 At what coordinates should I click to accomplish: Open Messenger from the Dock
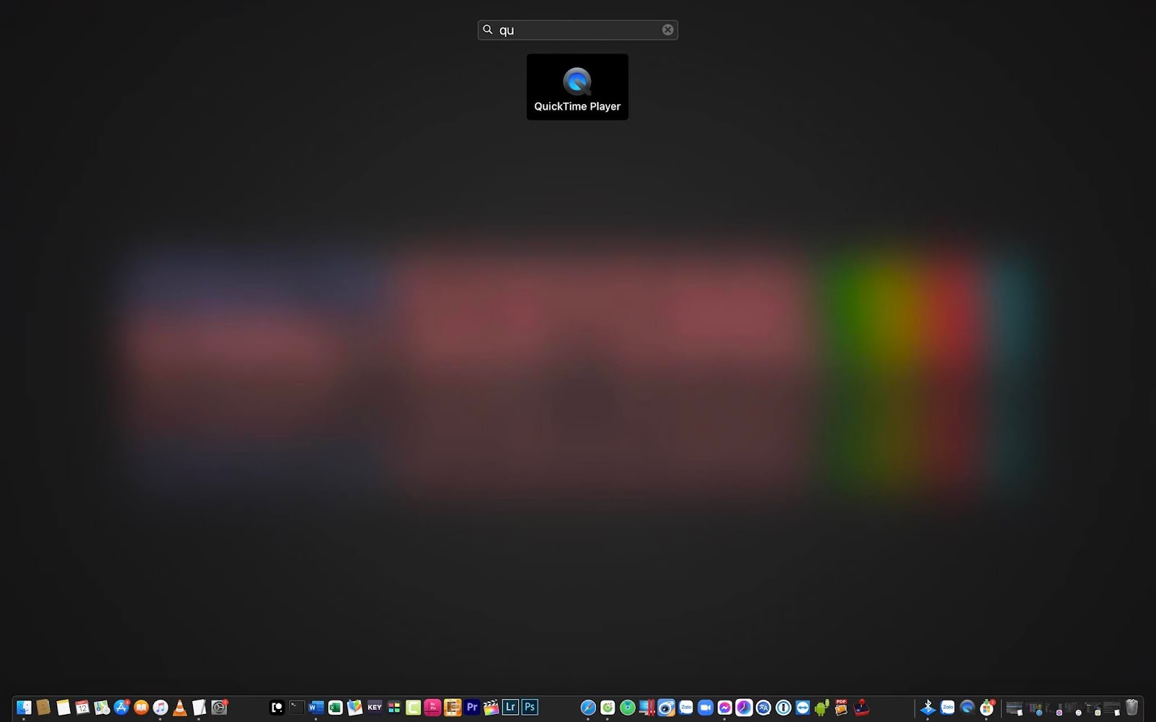point(725,708)
